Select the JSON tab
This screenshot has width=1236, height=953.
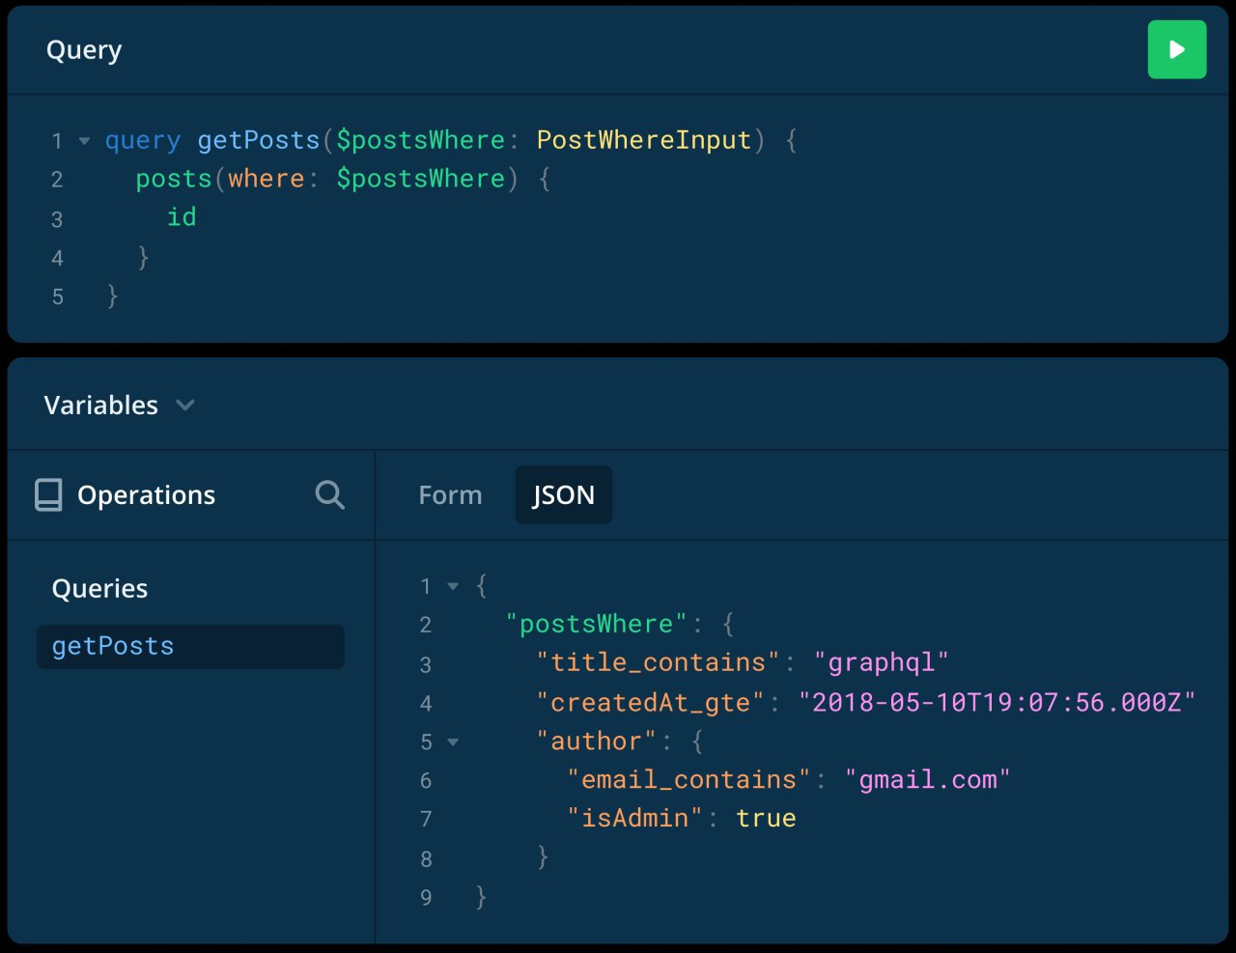tap(564, 494)
